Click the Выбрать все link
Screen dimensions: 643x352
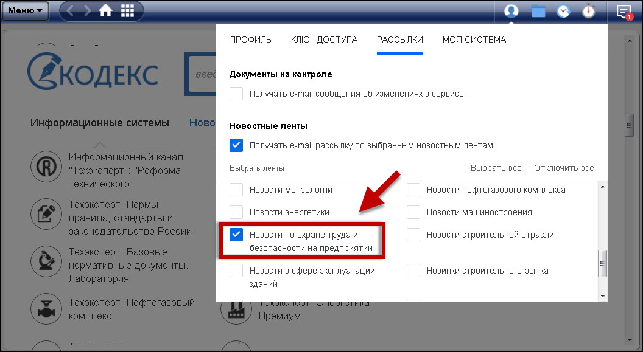(x=496, y=168)
